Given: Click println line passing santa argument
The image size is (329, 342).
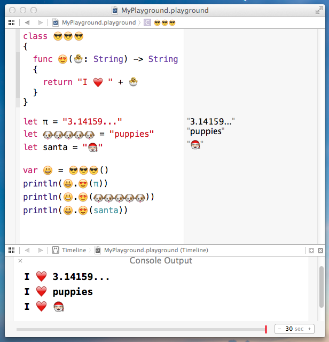Looking at the screenshot, I should [75, 210].
